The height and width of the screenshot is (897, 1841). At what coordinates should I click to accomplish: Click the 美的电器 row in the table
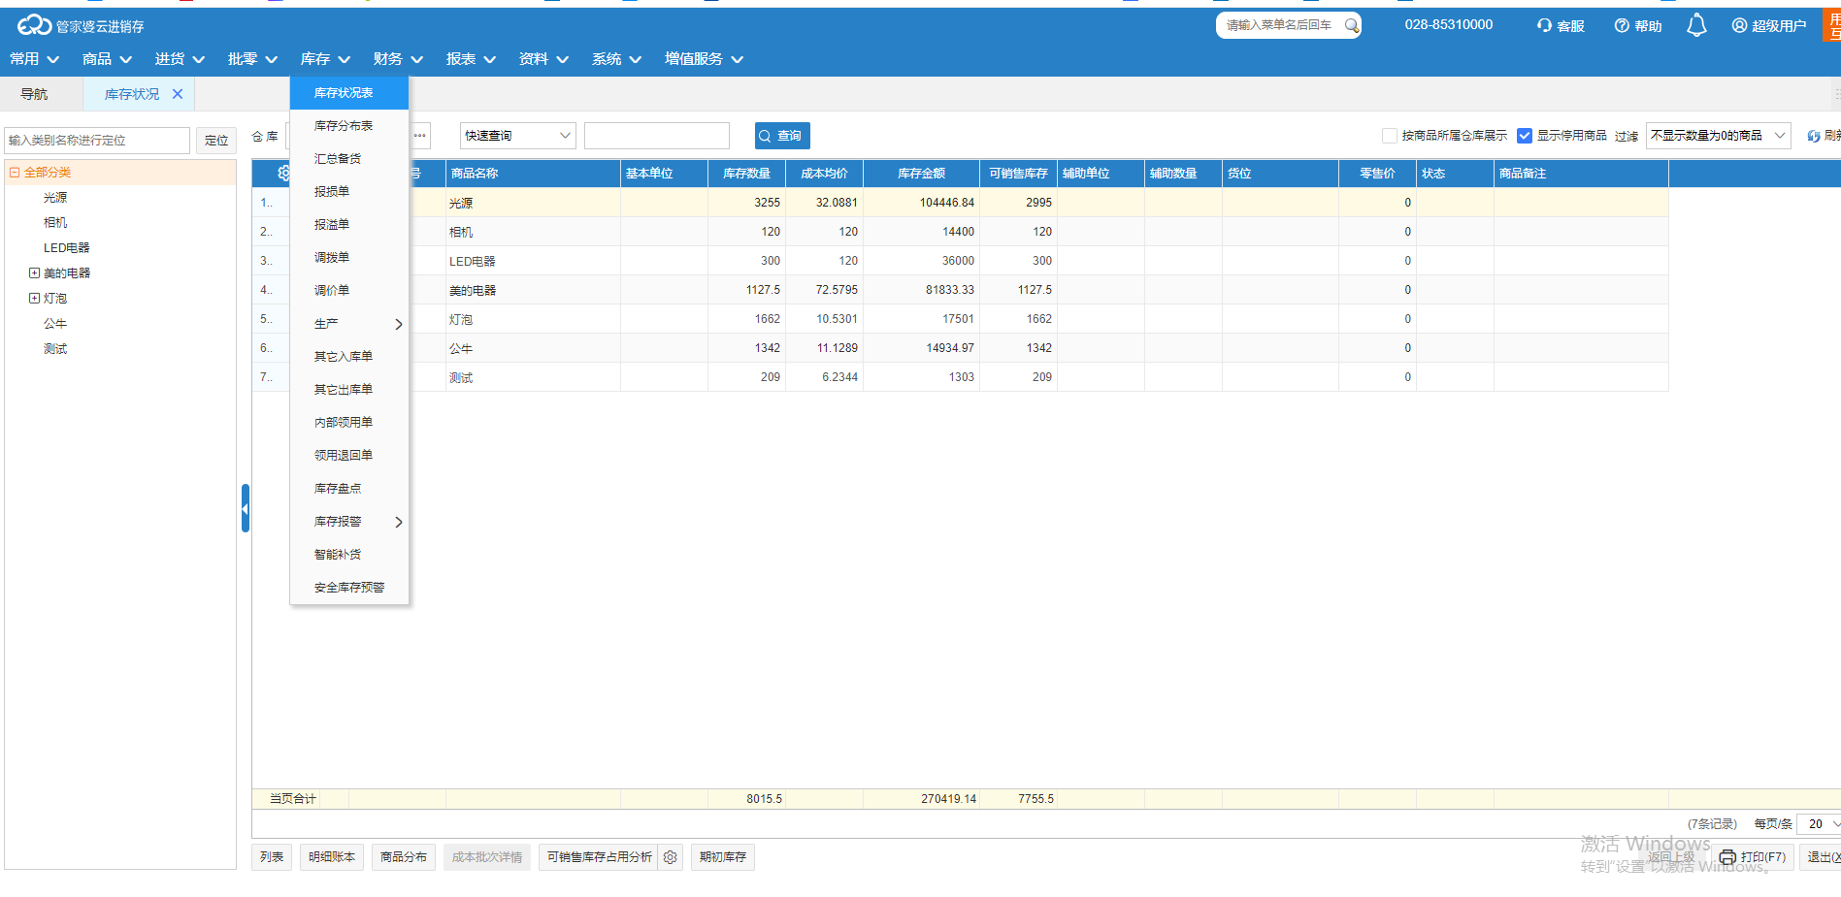coord(961,290)
